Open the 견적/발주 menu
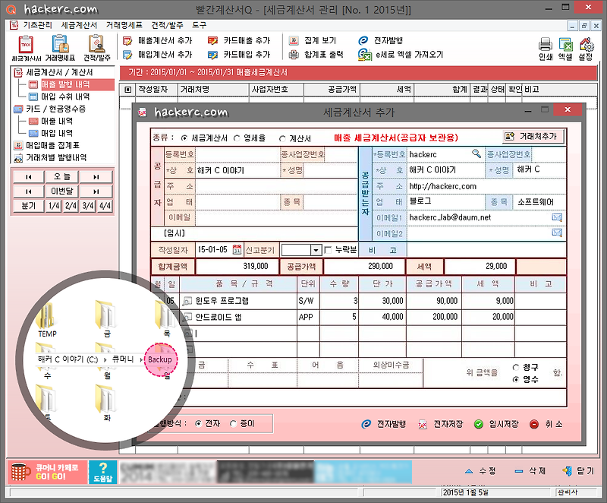 [x=167, y=25]
